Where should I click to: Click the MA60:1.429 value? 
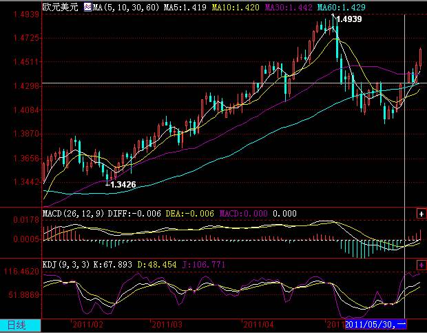342,7
